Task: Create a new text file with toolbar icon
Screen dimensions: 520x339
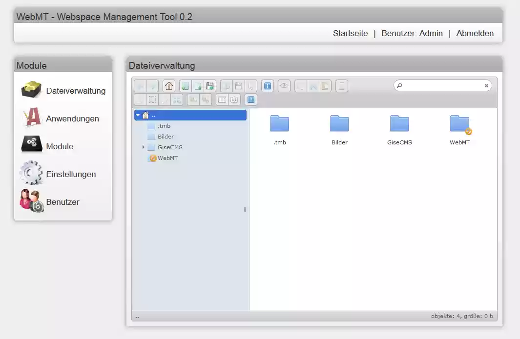Action: [x=198, y=86]
